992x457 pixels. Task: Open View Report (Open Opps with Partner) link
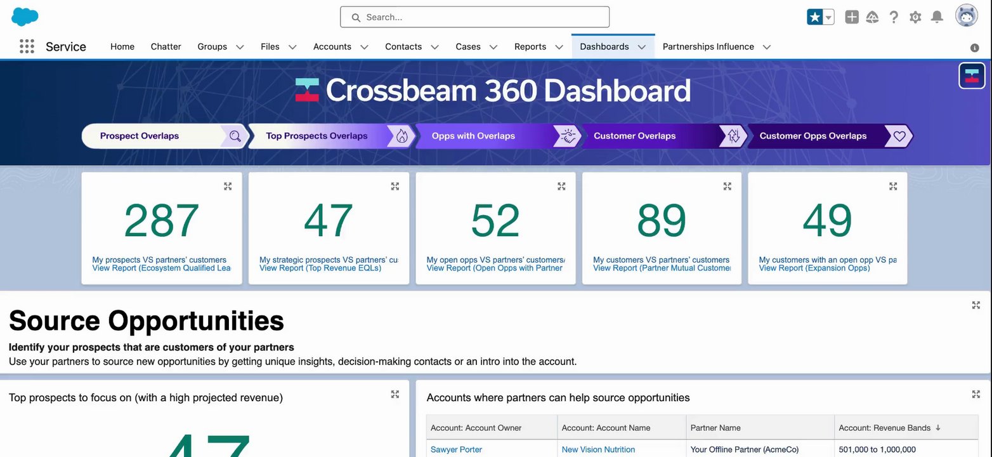(495, 268)
